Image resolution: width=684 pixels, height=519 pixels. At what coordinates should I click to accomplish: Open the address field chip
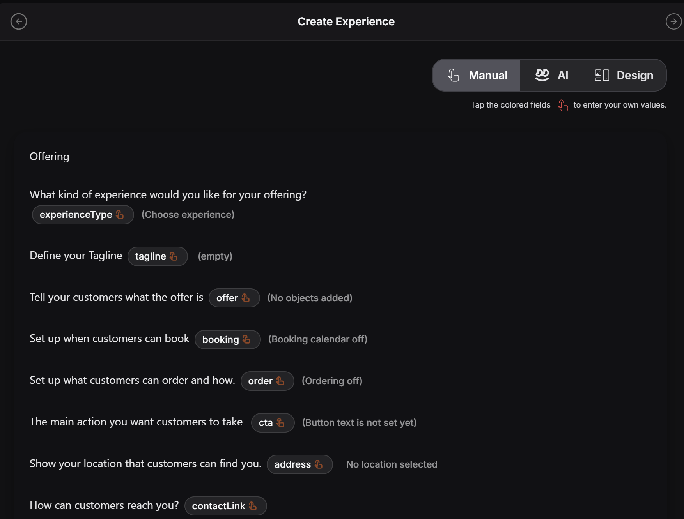coord(300,464)
